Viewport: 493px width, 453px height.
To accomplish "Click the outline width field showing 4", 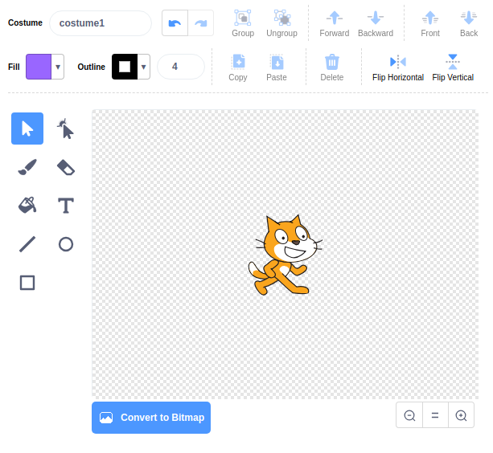I will pyautogui.click(x=181, y=67).
